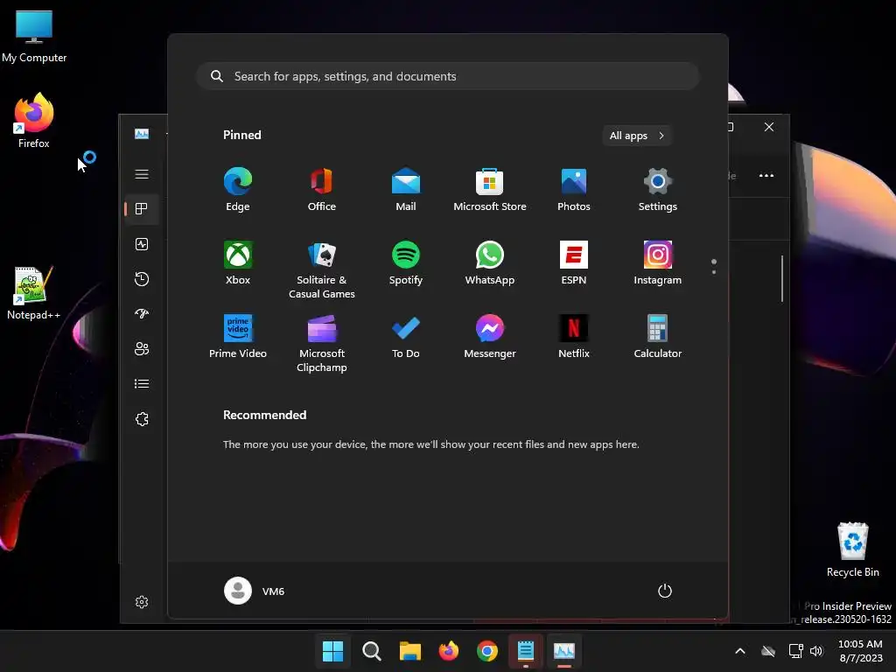Open Solitaire & Casual Games

[x=322, y=269]
